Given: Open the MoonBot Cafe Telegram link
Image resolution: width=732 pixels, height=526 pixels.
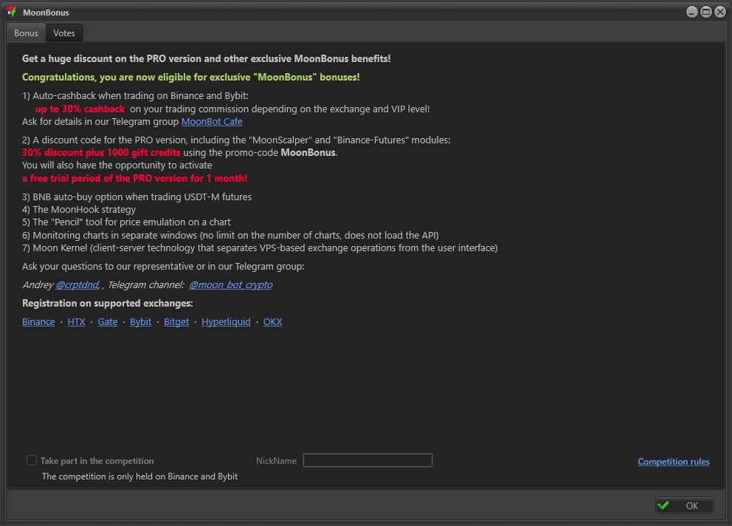Looking at the screenshot, I should click(x=212, y=122).
